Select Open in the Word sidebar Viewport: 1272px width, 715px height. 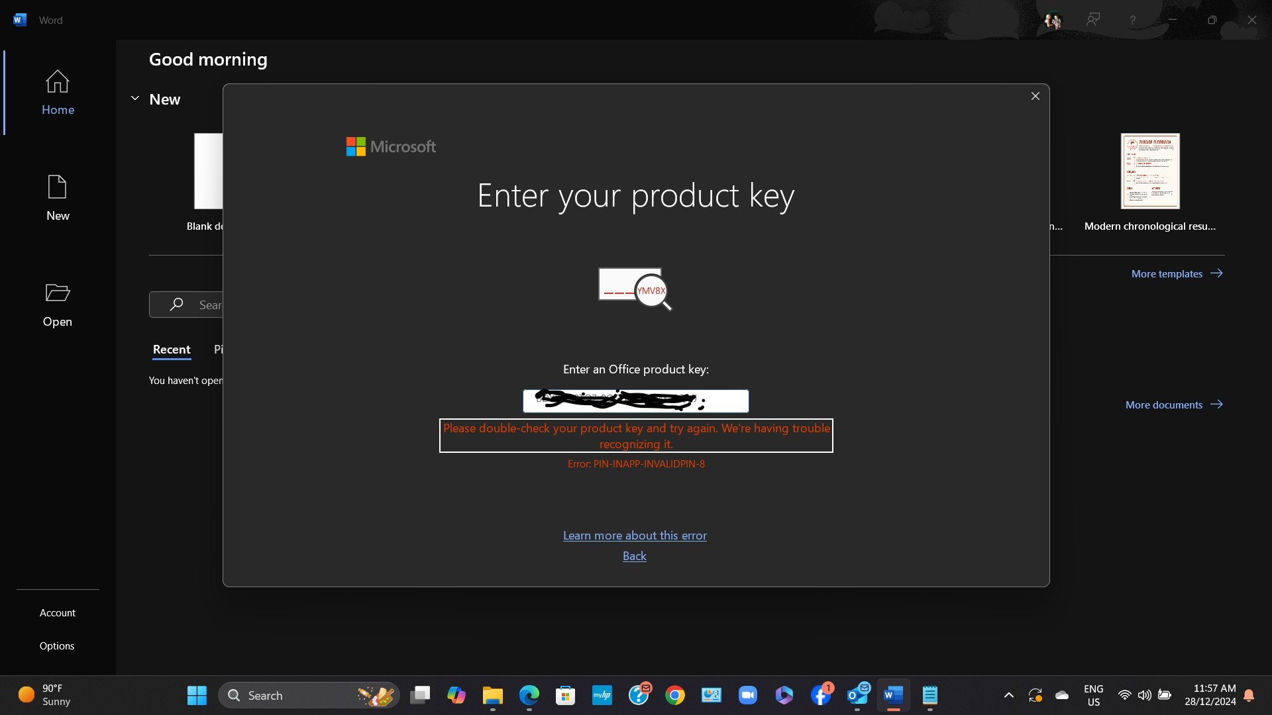58,305
